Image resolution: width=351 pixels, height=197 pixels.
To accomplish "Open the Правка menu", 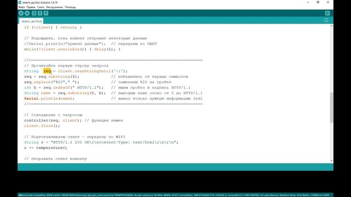I will (31, 7).
